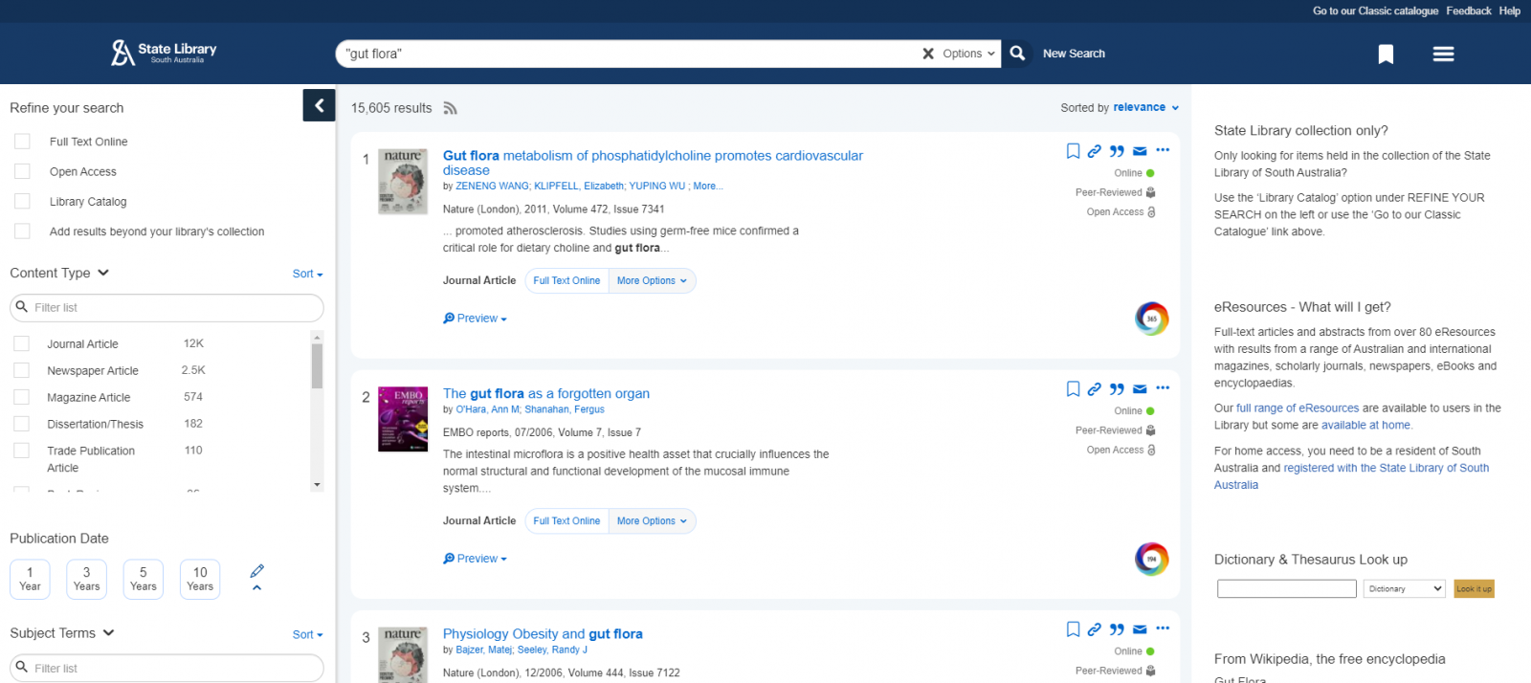
Task: Click Altmetric donut badge on result 2
Action: tap(1152, 559)
